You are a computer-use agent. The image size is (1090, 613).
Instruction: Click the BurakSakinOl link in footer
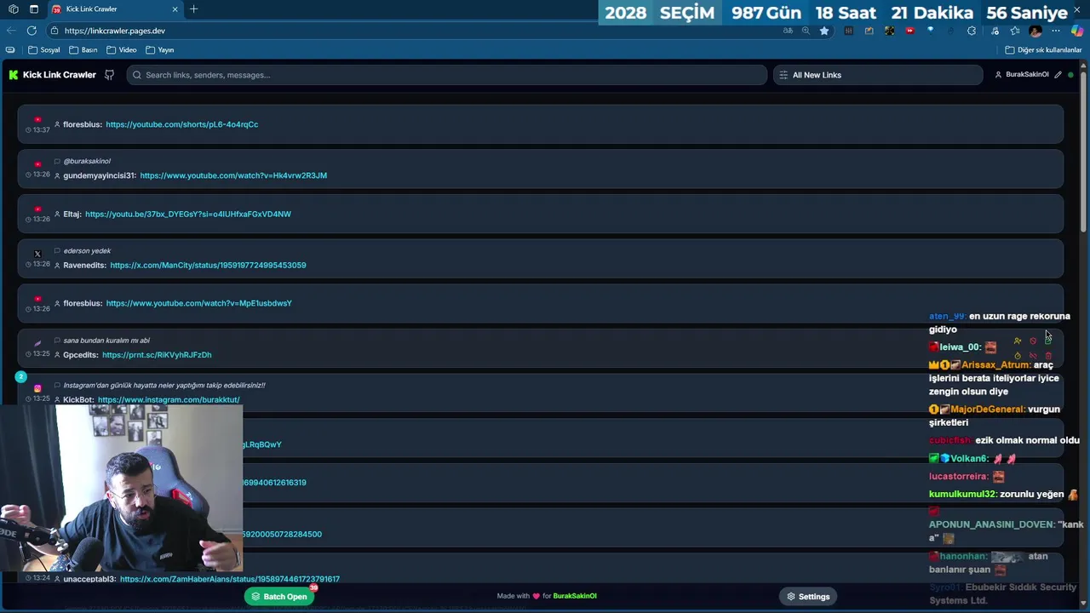pyautogui.click(x=575, y=596)
